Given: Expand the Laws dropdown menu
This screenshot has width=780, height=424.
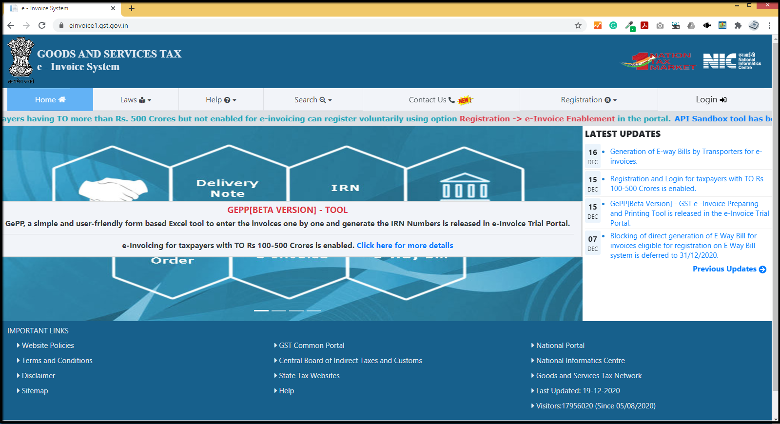Looking at the screenshot, I should point(136,99).
